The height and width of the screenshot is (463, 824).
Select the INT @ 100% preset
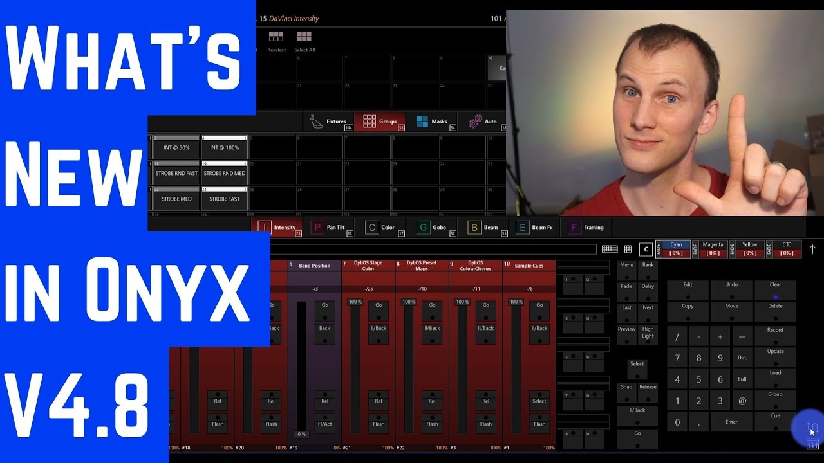(x=224, y=147)
